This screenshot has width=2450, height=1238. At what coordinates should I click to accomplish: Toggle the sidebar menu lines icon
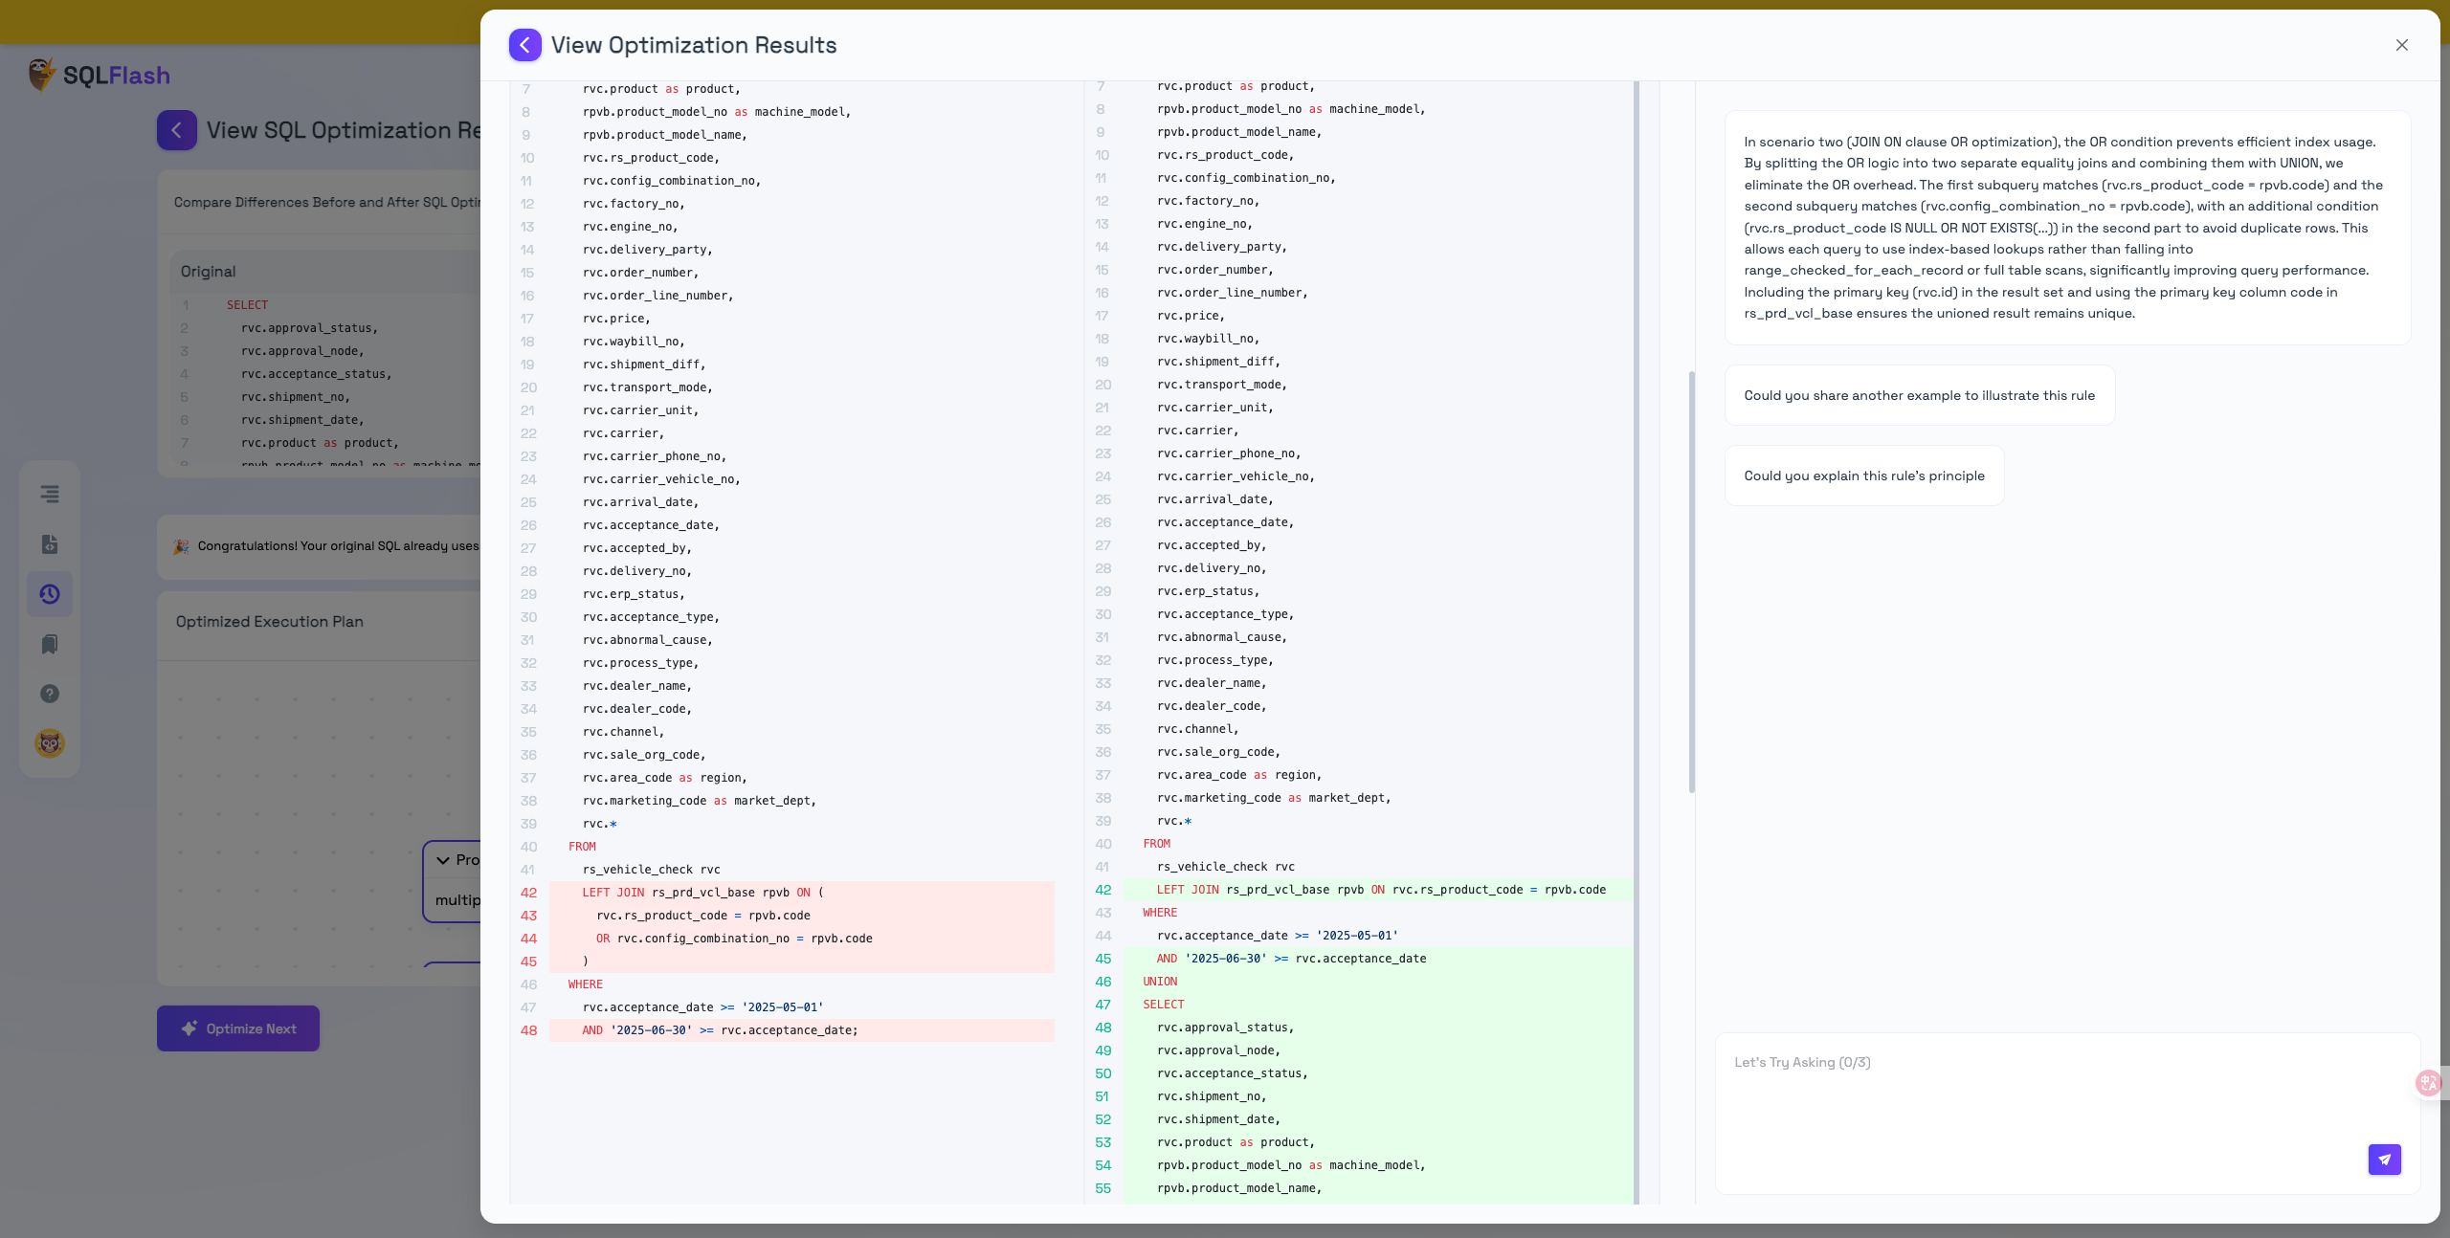point(50,494)
